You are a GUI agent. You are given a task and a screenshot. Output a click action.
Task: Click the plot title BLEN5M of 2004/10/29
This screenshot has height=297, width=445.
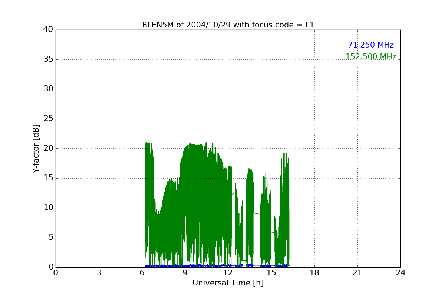(228, 25)
